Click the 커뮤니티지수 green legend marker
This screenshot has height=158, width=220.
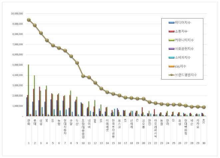click(x=171, y=40)
